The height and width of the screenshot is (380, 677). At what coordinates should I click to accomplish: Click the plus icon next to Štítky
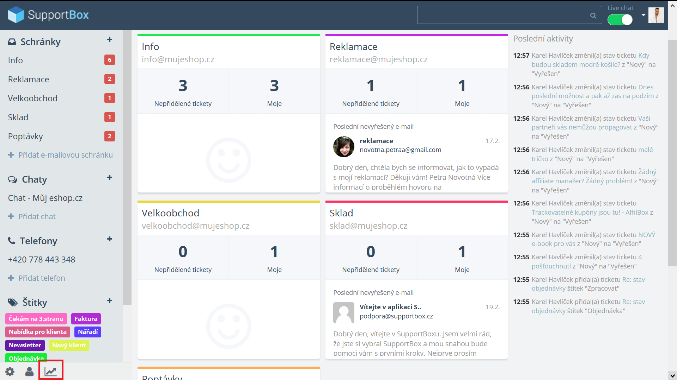click(110, 301)
